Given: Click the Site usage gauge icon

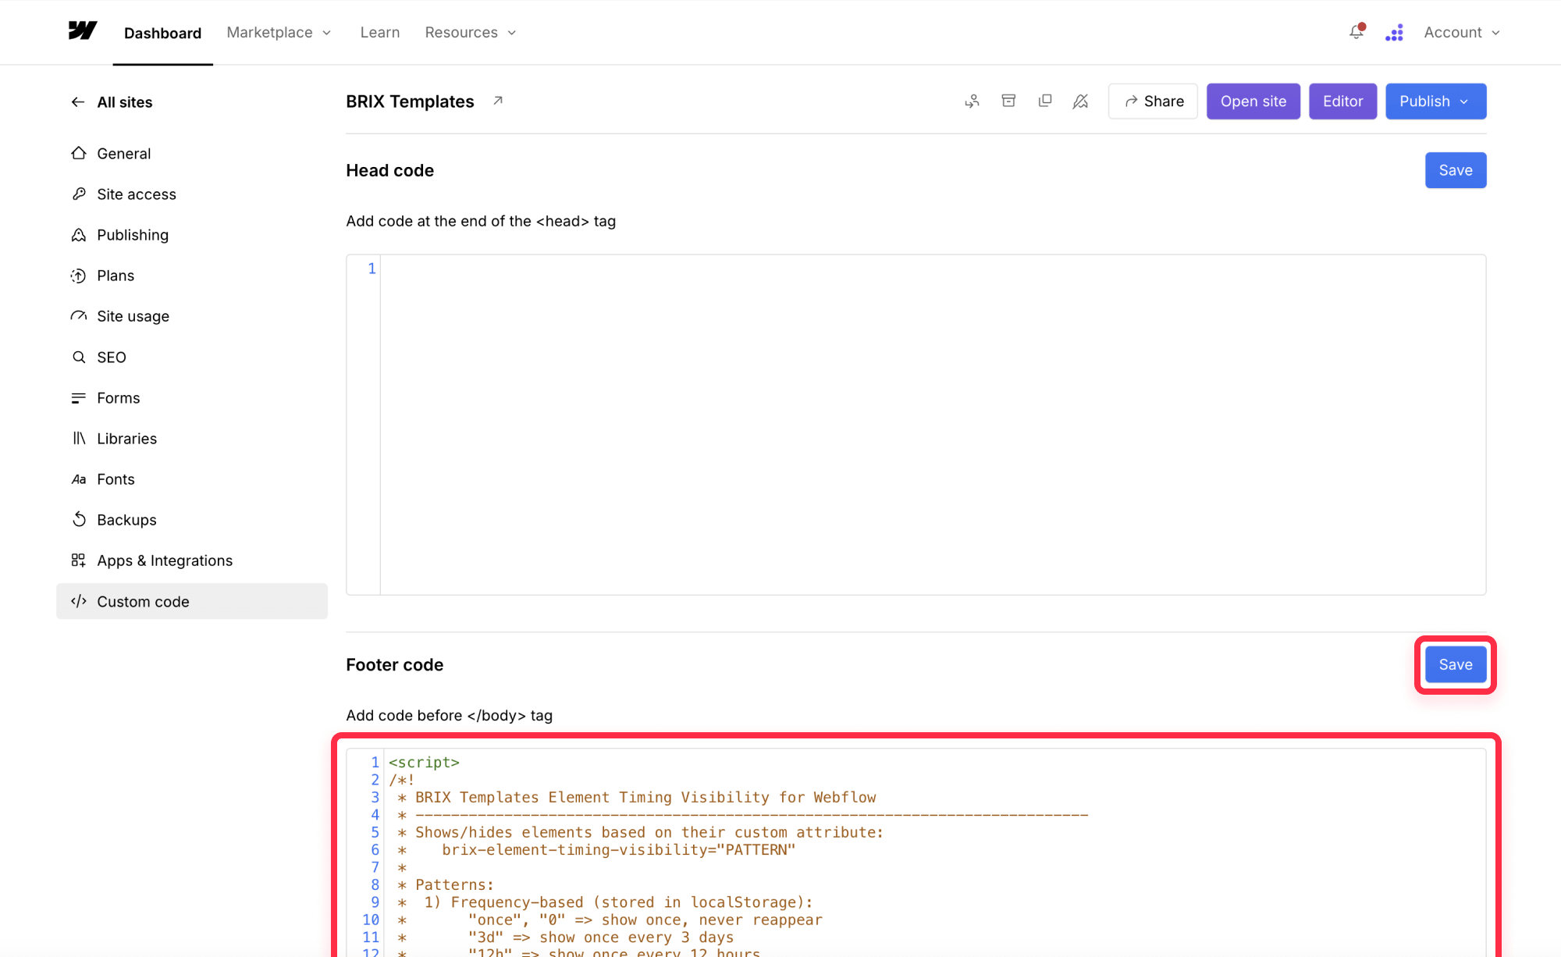Looking at the screenshot, I should pyautogui.click(x=79, y=316).
